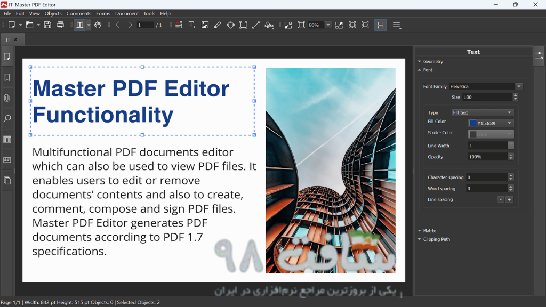
Task: Open the Bookmarks panel in sidebar
Action: 7,77
